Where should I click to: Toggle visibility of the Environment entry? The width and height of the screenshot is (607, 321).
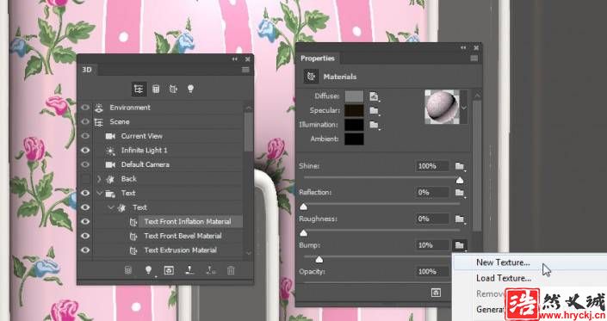[85, 108]
